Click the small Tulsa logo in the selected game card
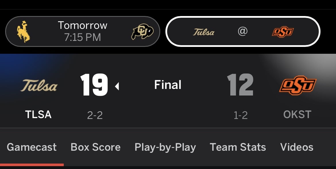 204,32
